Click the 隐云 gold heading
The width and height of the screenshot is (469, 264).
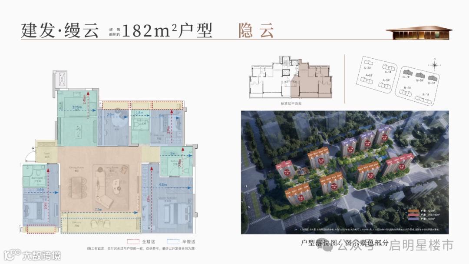tap(256, 30)
